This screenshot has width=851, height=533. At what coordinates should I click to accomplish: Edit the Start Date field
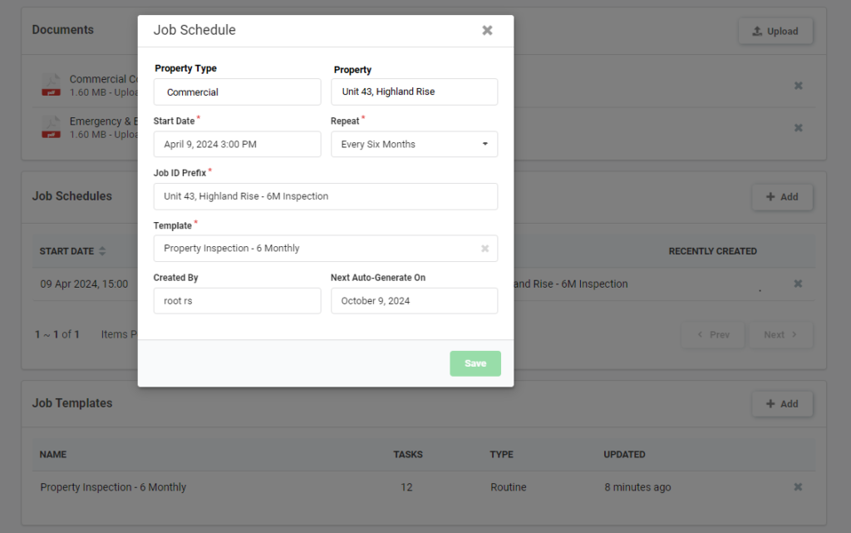click(237, 144)
